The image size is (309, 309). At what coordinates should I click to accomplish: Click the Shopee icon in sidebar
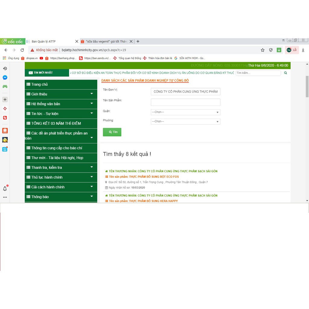(x=5, y=131)
